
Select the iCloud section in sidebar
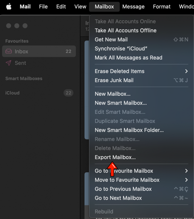[x=12, y=93]
